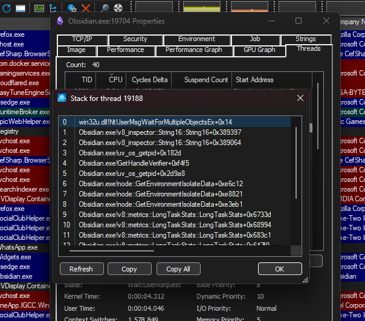The height and width of the screenshot is (321, 365).
Task: Click OK to dismiss stack dialog
Action: (x=279, y=269)
